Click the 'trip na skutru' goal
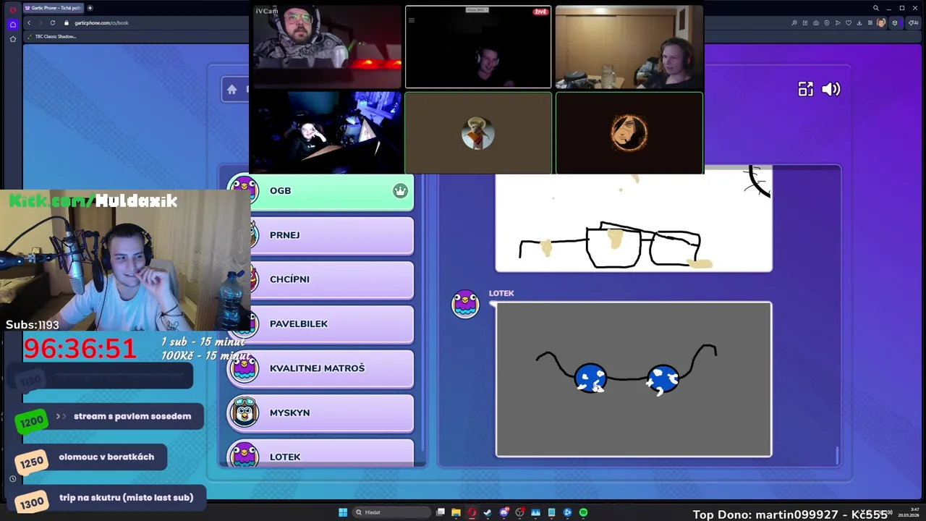The width and height of the screenshot is (926, 521). coord(110,498)
